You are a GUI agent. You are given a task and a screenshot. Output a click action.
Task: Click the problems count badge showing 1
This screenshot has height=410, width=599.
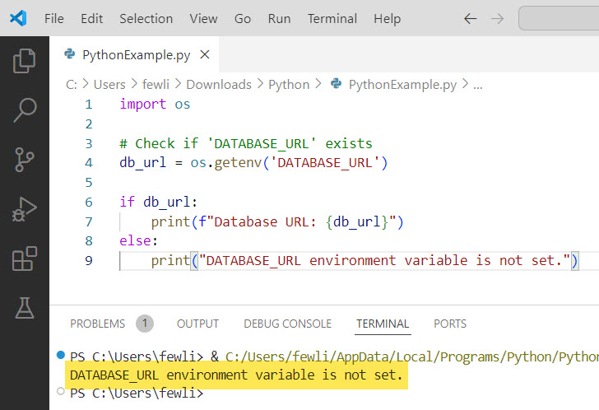pyautogui.click(x=145, y=324)
